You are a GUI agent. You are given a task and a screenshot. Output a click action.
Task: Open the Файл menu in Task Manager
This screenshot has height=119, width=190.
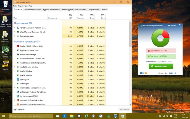coord(15,6)
